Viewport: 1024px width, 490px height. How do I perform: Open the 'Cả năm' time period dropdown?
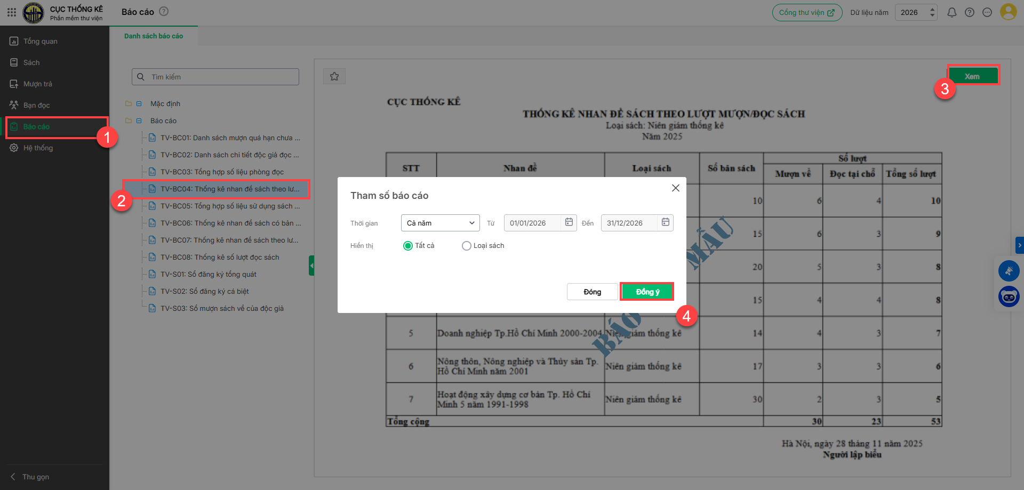tap(440, 223)
